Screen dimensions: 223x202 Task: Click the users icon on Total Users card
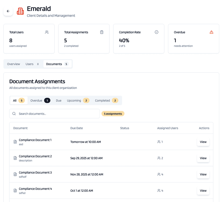(47, 32)
